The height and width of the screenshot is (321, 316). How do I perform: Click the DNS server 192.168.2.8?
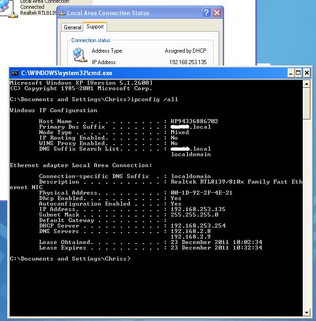coord(191,231)
